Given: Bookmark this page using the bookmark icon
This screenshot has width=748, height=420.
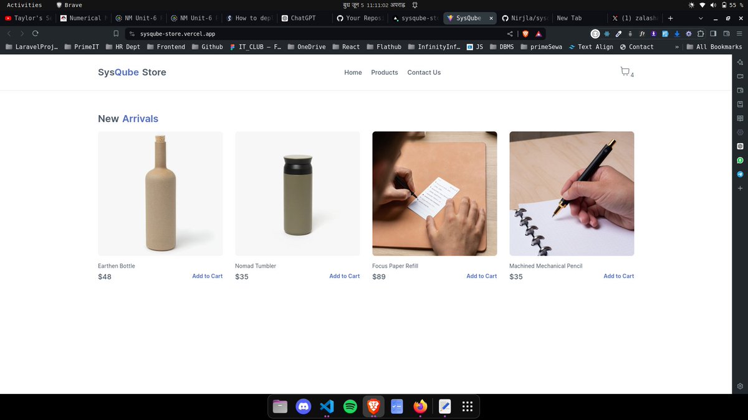Looking at the screenshot, I should tap(116, 34).
